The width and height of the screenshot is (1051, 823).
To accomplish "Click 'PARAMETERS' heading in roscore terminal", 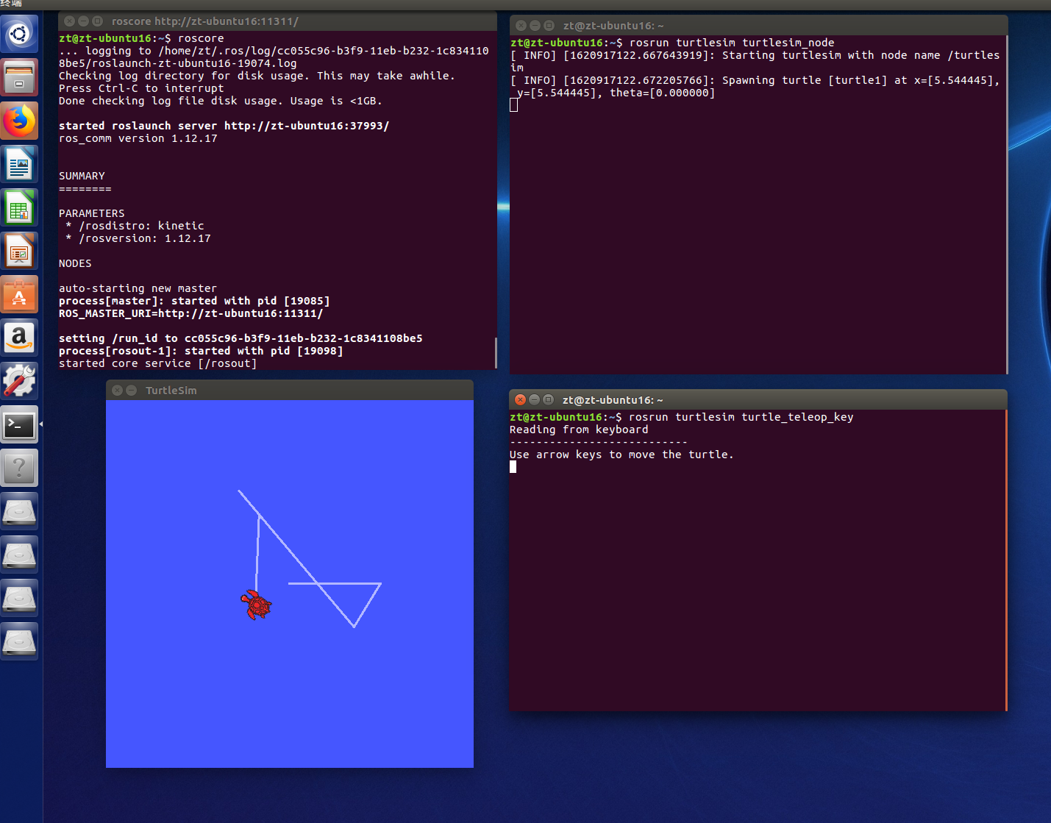I will point(92,213).
